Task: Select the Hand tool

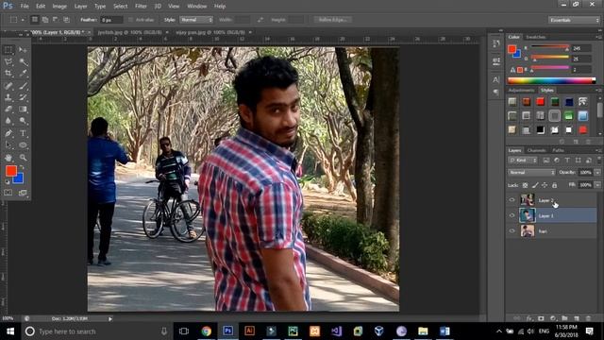Action: (x=8, y=158)
